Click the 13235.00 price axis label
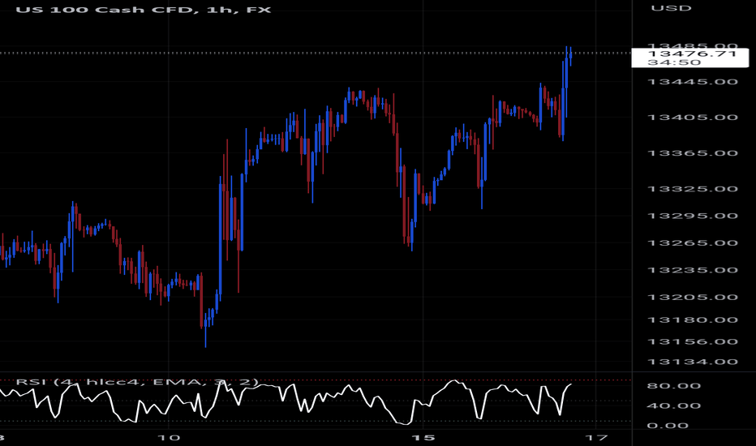Viewport: 756px width, 446px height. [x=693, y=270]
